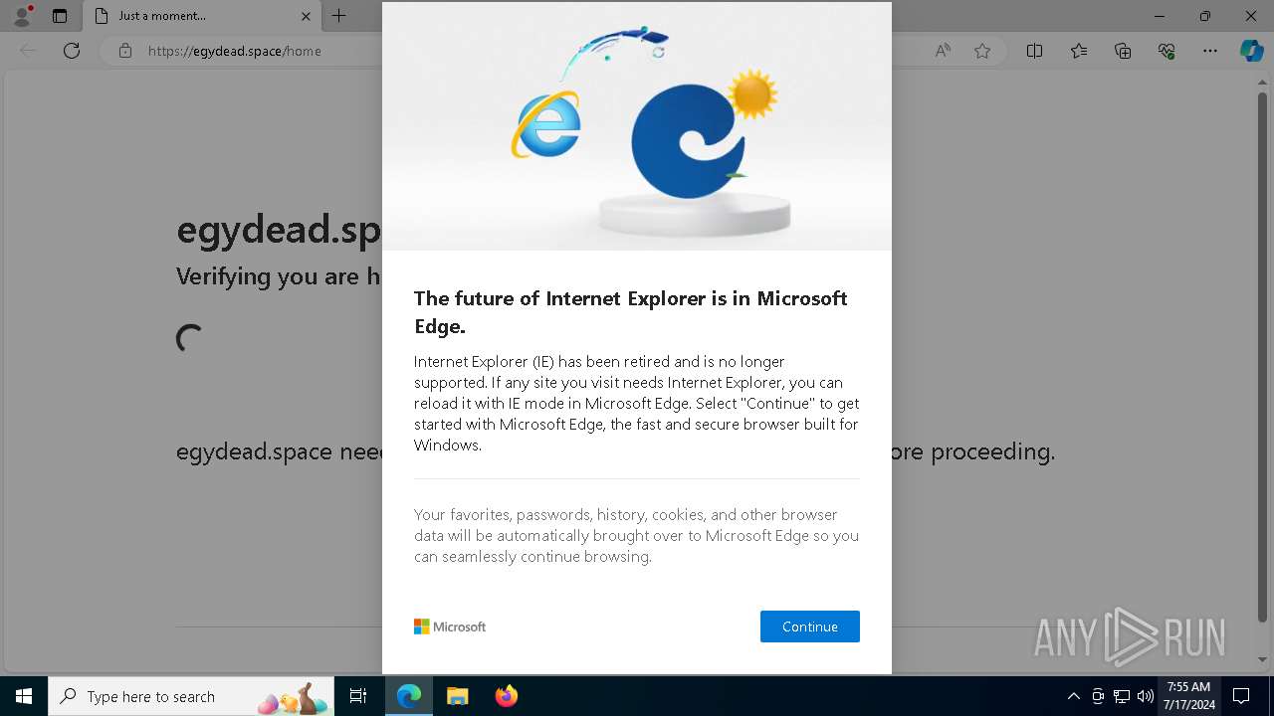1274x716 pixels.
Task: View site information lock icon
Action: coord(125,51)
